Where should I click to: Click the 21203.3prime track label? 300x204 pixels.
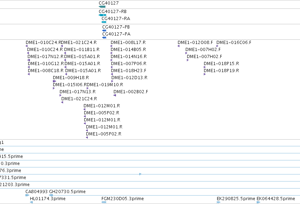click(x=15, y=185)
